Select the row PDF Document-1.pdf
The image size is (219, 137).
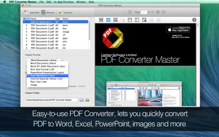pos(56,25)
